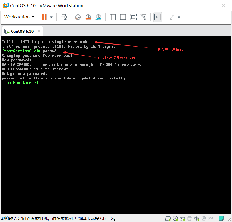Click 'New password:' line in console
Screen dimensions: 232x222
(17, 60)
